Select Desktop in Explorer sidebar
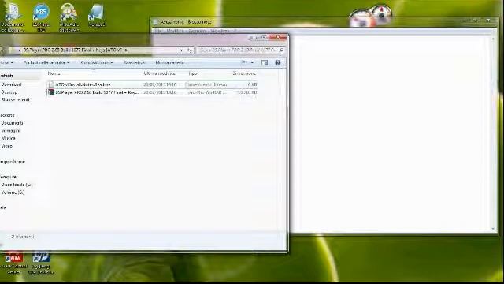 coord(9,92)
